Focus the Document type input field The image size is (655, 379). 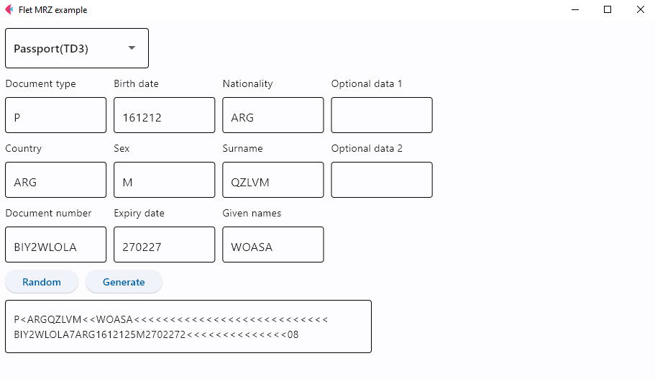(55, 115)
